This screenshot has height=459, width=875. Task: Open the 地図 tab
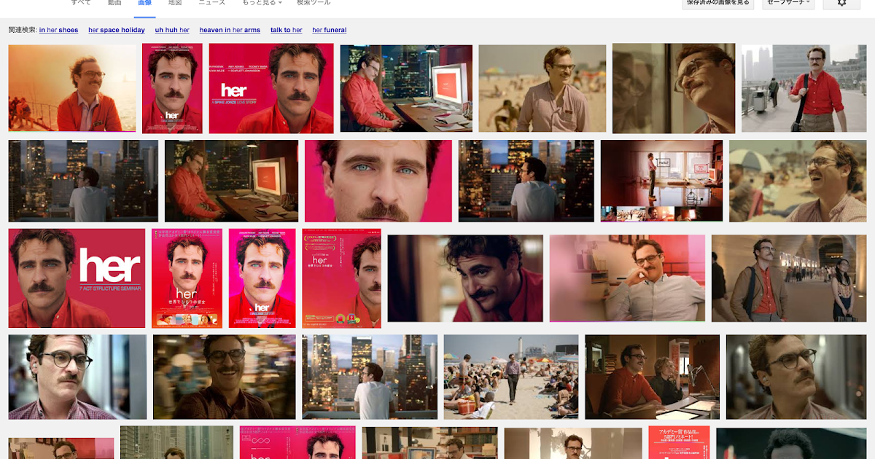click(175, 3)
